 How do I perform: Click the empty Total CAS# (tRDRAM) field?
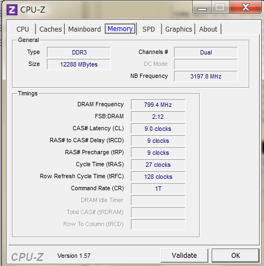click(158, 213)
